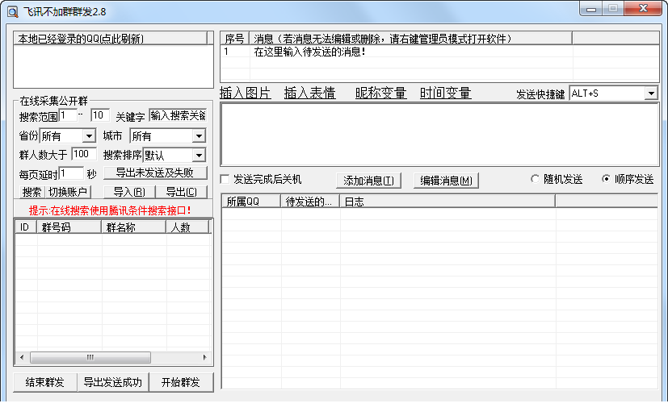Screen dimensions: 668x420
Task: Click the group number column header
Action: coord(69,227)
